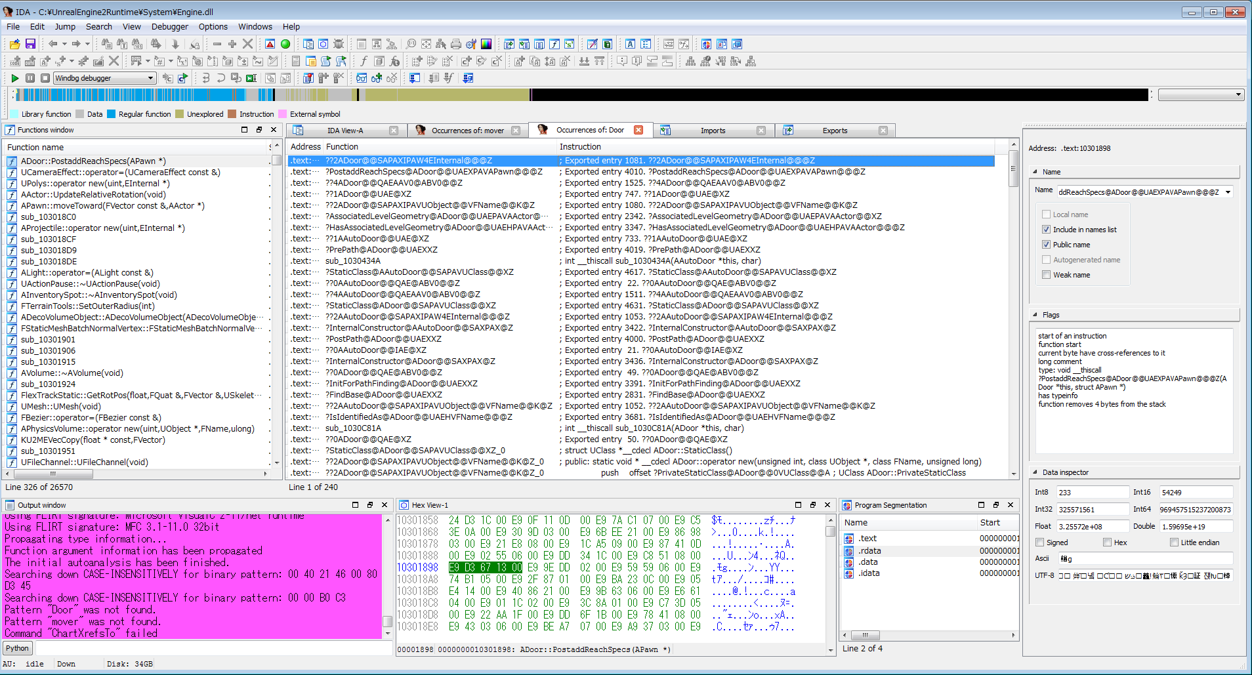Screen dimensions: 1252x675
Task: Uncheck Include in names list
Action: [x=1047, y=230]
